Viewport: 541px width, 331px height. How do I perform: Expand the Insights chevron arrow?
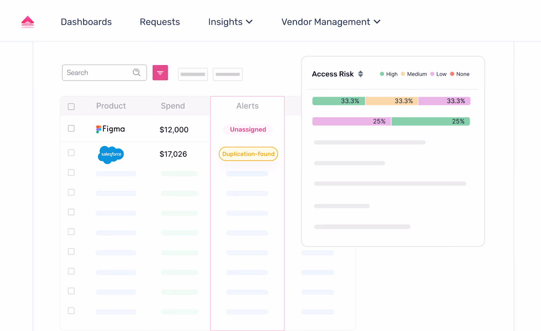(249, 22)
